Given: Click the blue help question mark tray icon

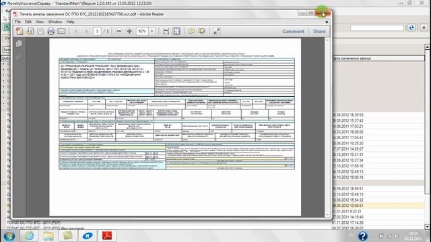Looking at the screenshot, I should click(363, 236).
